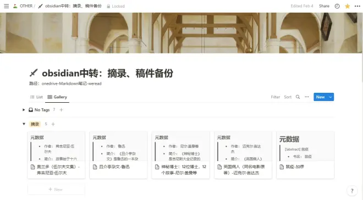Click the Edited Feb 4 label
This screenshot has width=363, height=200.
(x=302, y=6)
